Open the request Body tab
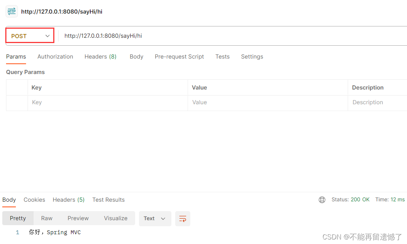The width and height of the screenshot is (407, 244). [x=137, y=57]
